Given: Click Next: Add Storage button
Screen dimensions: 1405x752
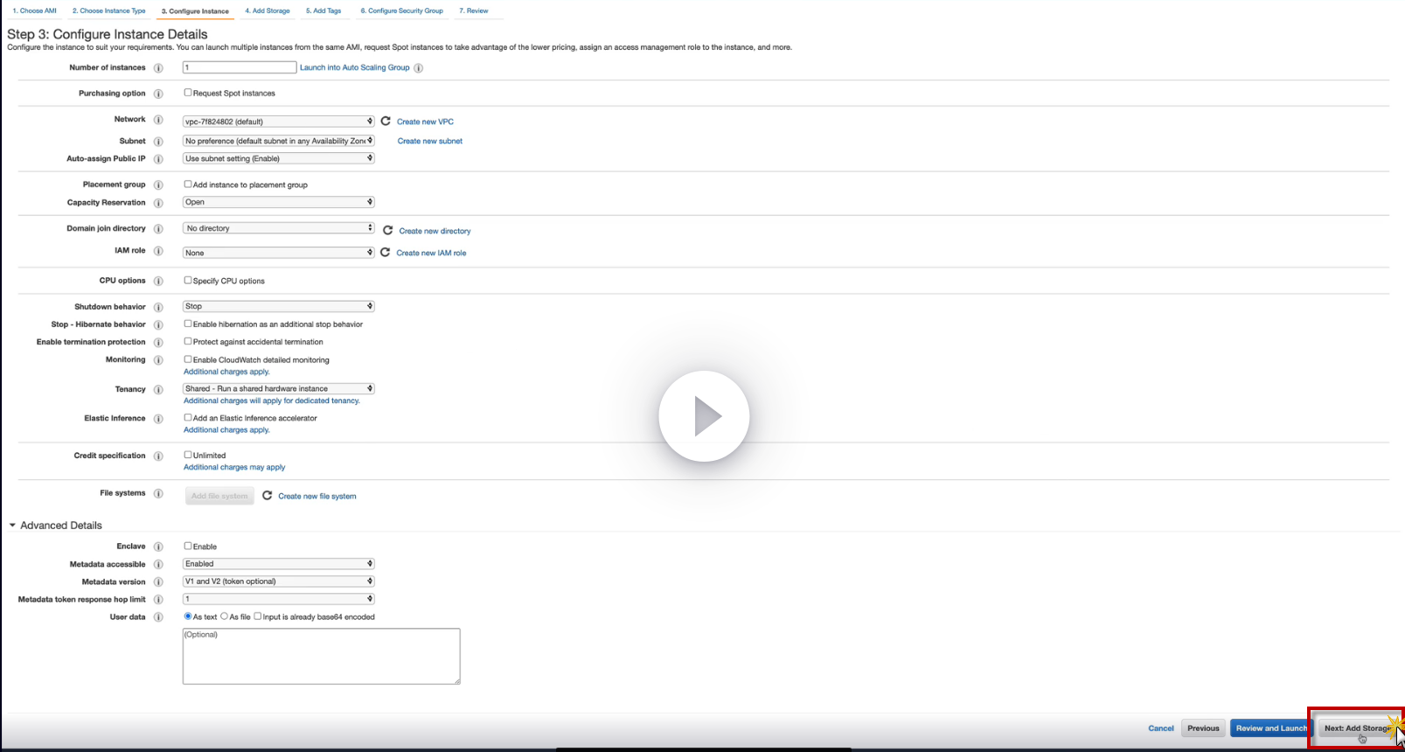Looking at the screenshot, I should [x=1358, y=728].
